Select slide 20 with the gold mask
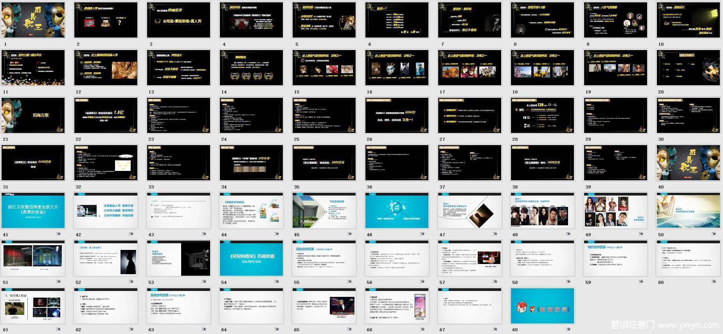The width and height of the screenshot is (723, 334). point(688,67)
